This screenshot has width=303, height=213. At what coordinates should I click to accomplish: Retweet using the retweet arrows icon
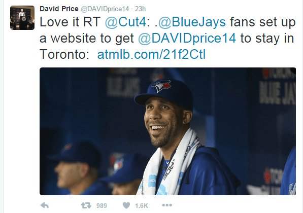tap(86, 205)
